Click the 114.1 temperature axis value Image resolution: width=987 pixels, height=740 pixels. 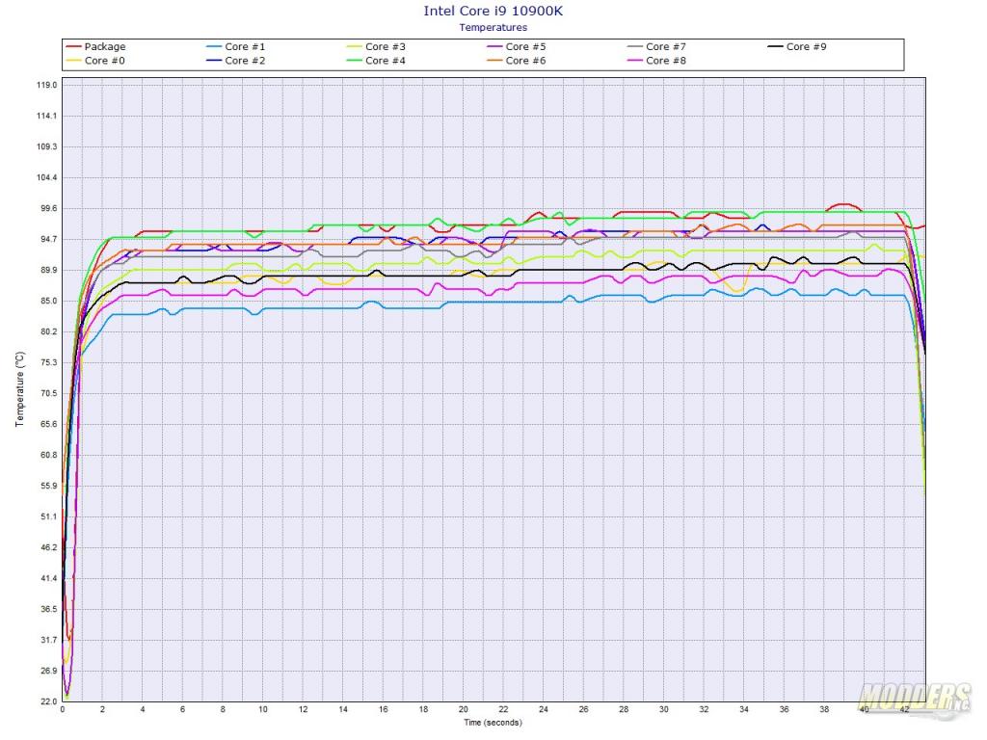(x=46, y=116)
